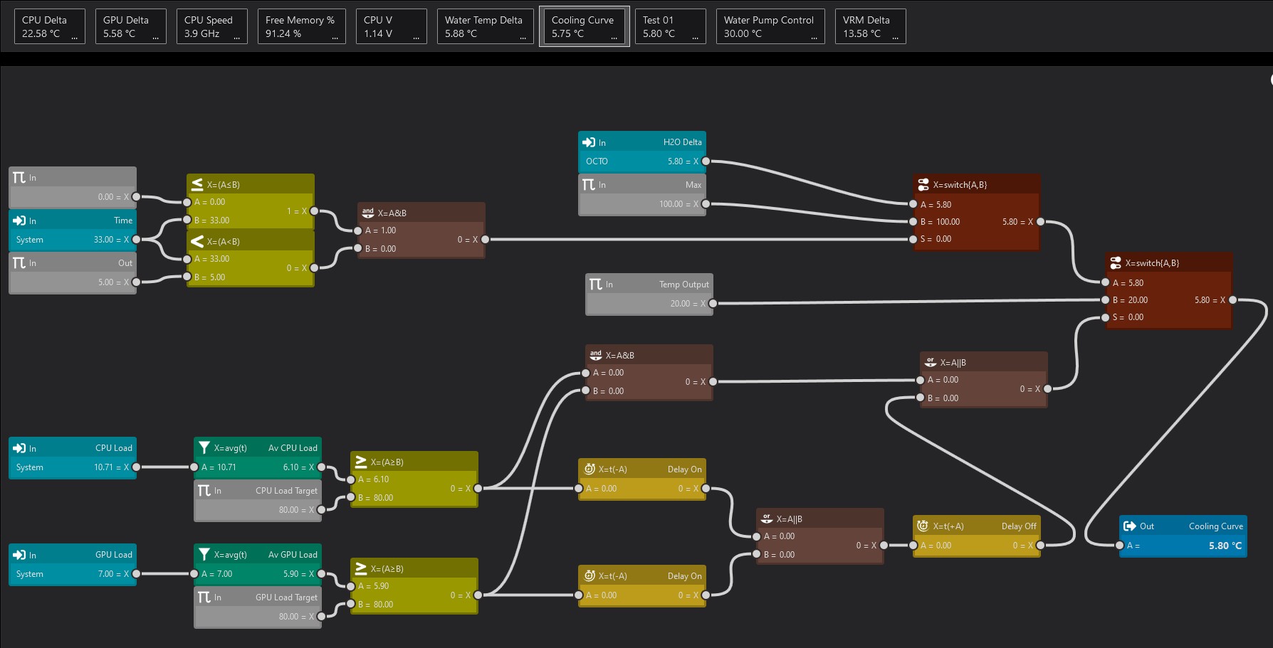The height and width of the screenshot is (648, 1273).
Task: Open the ellipsis menu on CPU Delta tile
Action: [74, 37]
